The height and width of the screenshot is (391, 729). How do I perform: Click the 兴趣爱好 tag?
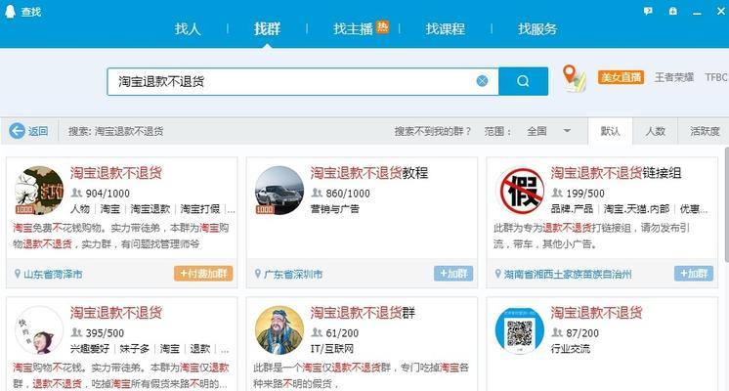point(90,349)
